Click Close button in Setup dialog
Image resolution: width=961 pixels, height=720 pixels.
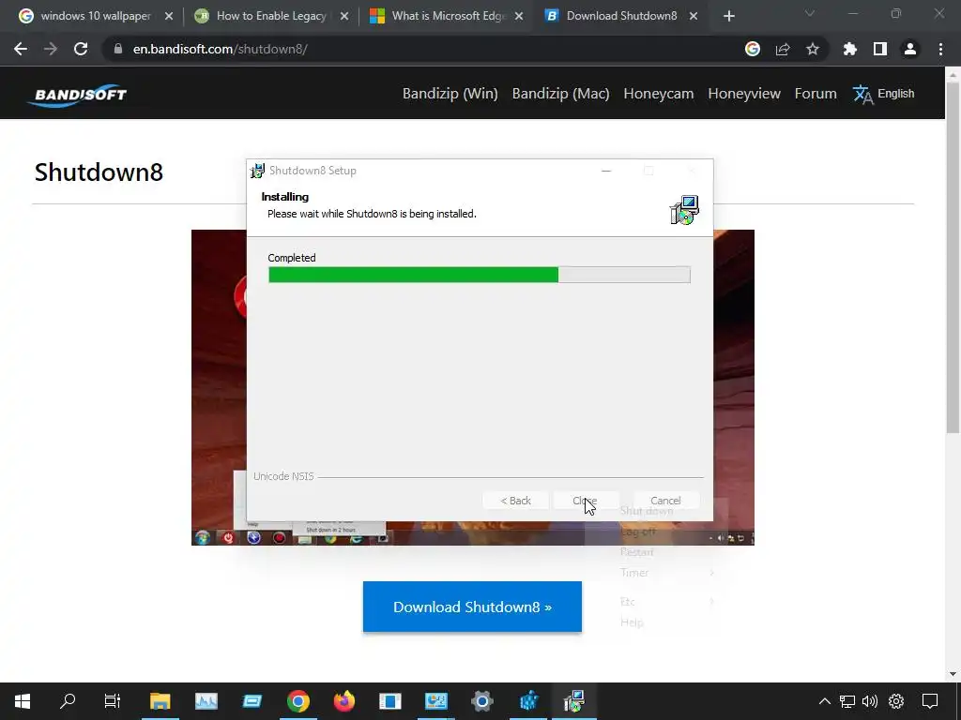coord(586,501)
